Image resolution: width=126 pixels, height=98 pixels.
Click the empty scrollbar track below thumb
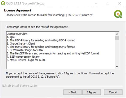117,53
